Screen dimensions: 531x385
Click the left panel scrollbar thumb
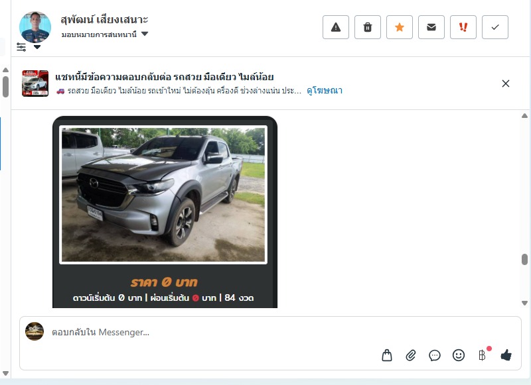[x=5, y=87]
